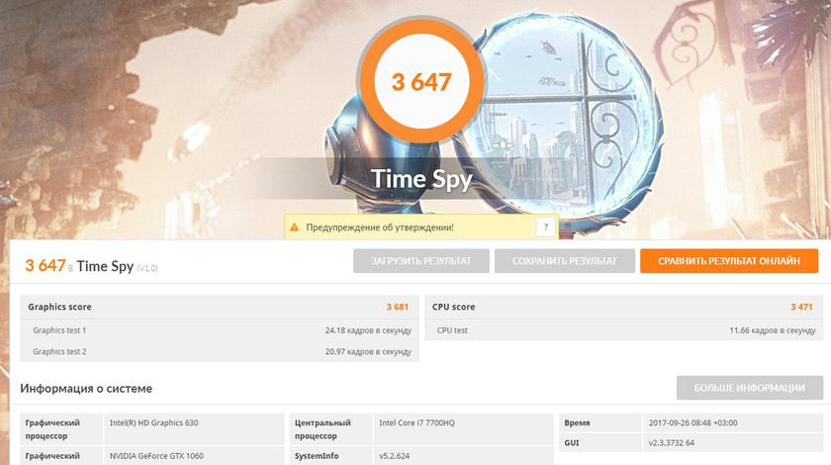Select the Graphics score header row

(x=219, y=307)
